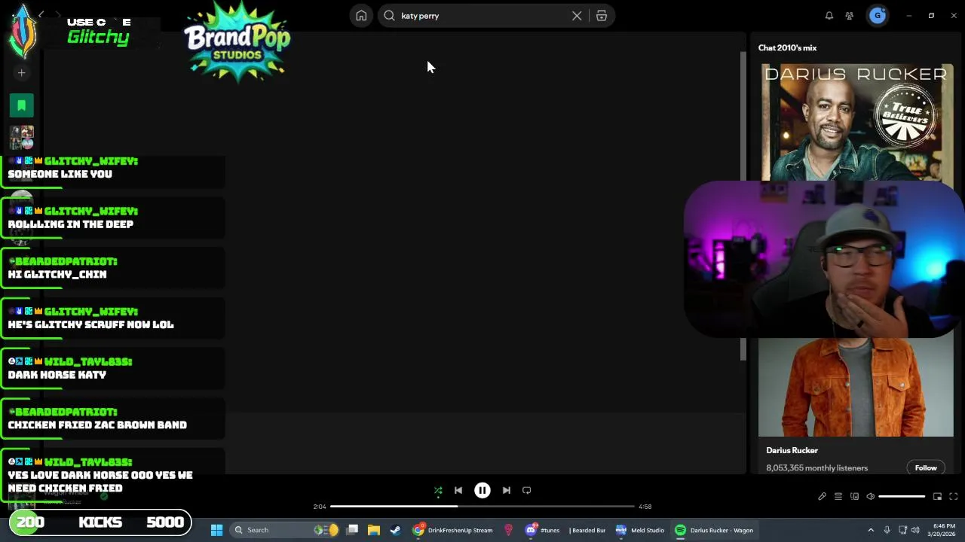Image resolution: width=965 pixels, height=542 pixels.
Task: Open the Darius Rucker artist name link
Action: tap(792, 450)
